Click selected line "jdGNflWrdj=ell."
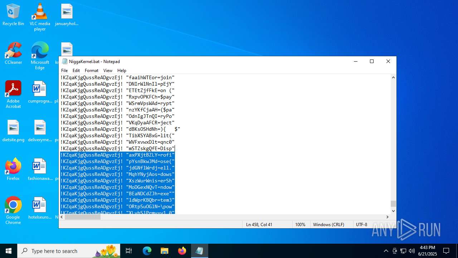Image resolution: width=458 pixels, height=258 pixels. pos(117,168)
